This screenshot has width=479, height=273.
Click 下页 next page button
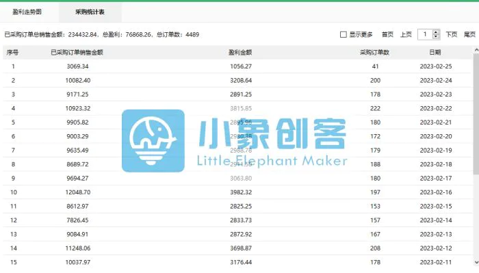pos(451,34)
